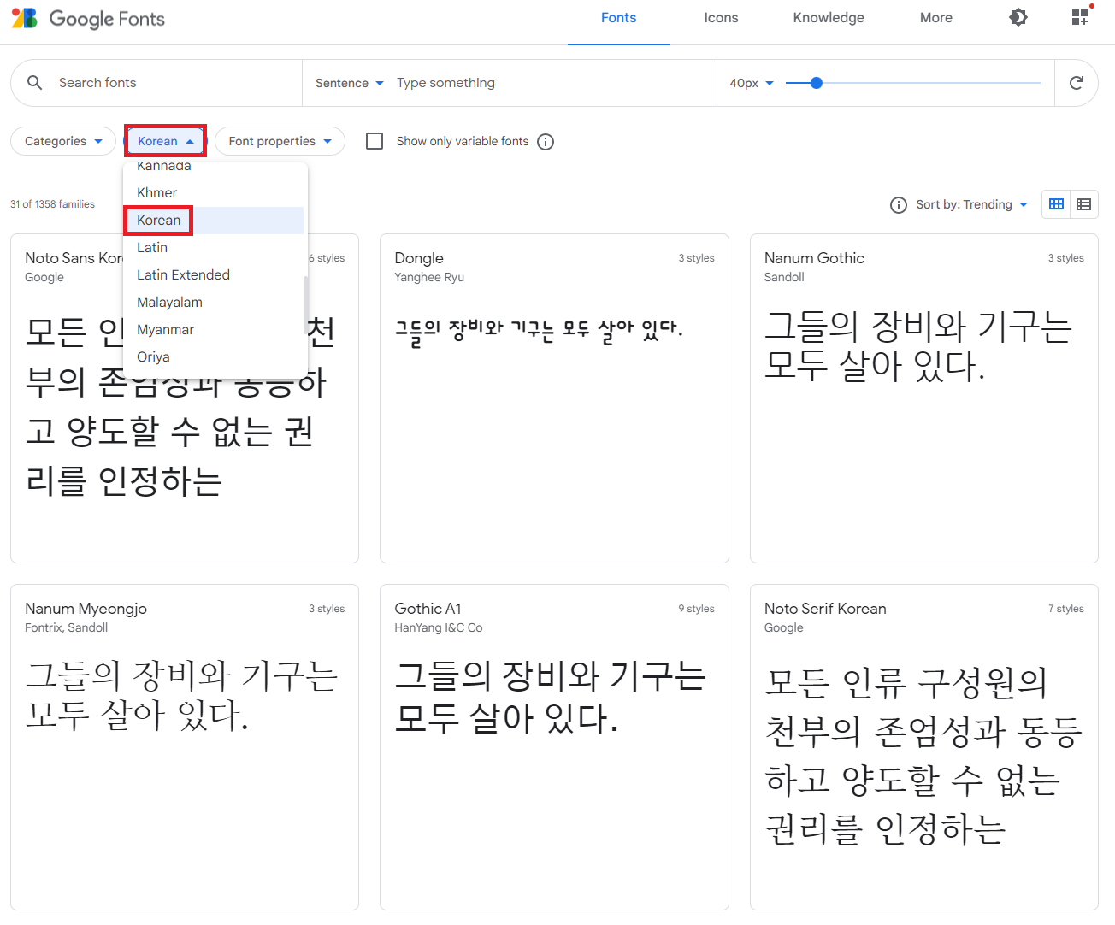Open the Nanum Gothic font card
Image resolution: width=1115 pixels, height=925 pixels.
pyautogui.click(x=924, y=398)
